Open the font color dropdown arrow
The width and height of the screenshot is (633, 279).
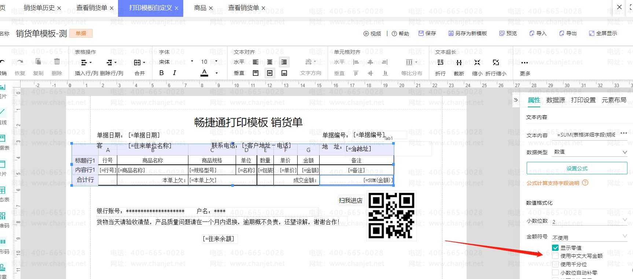click(217, 73)
